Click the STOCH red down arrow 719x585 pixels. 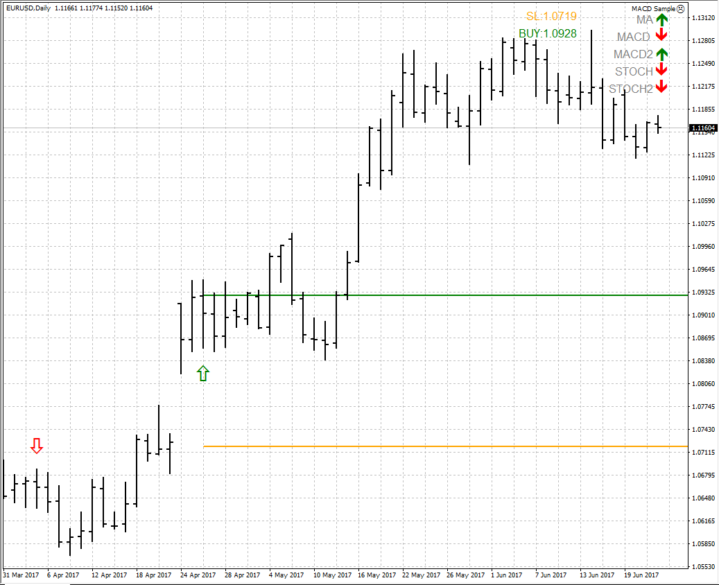tap(661, 70)
